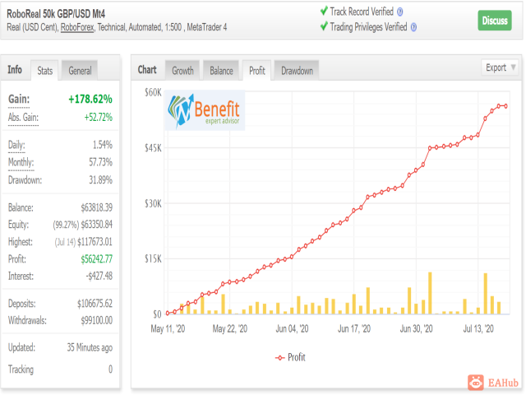This screenshot has width=526, height=395.
Task: Switch to the Balance chart tab
Action: pyautogui.click(x=221, y=71)
